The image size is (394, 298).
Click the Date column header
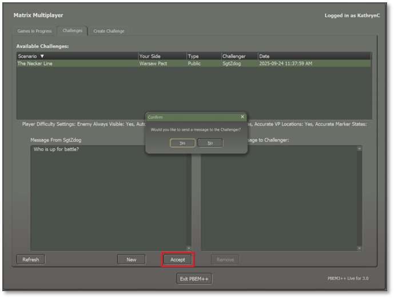tap(264, 56)
